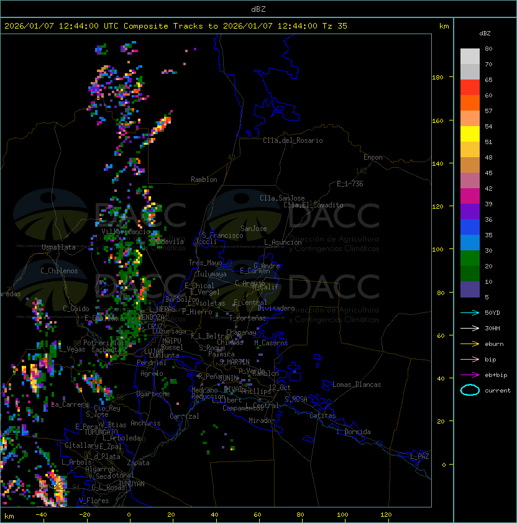
Task: Click the 'C_Chilenos' map label
Action: (59, 271)
